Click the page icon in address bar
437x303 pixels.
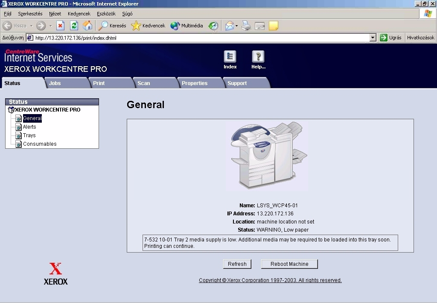point(30,38)
